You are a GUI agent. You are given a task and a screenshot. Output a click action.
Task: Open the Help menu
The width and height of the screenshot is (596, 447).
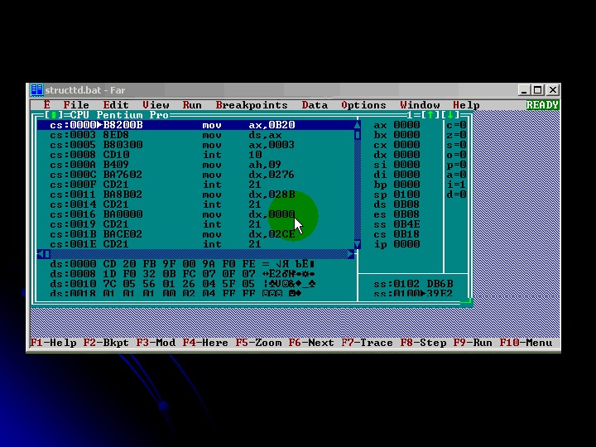click(466, 104)
